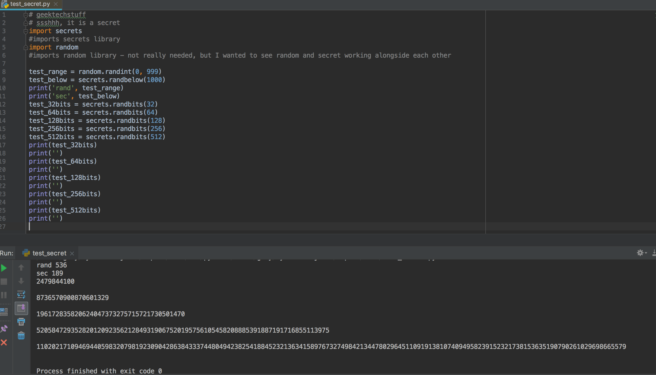
Task: Jump down the stack trace
Action: (x=21, y=281)
